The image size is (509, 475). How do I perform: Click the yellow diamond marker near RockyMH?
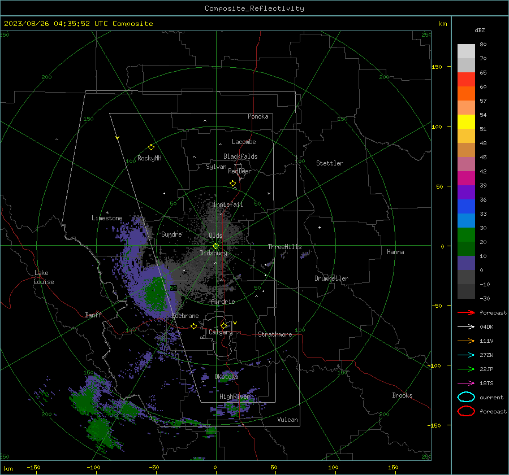point(151,147)
